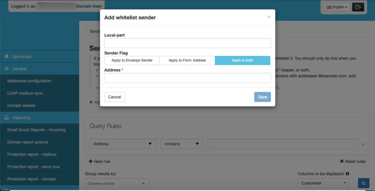This screenshot has height=191, width=375.
Task: Select Apply to From: Address option
Action: click(x=187, y=60)
